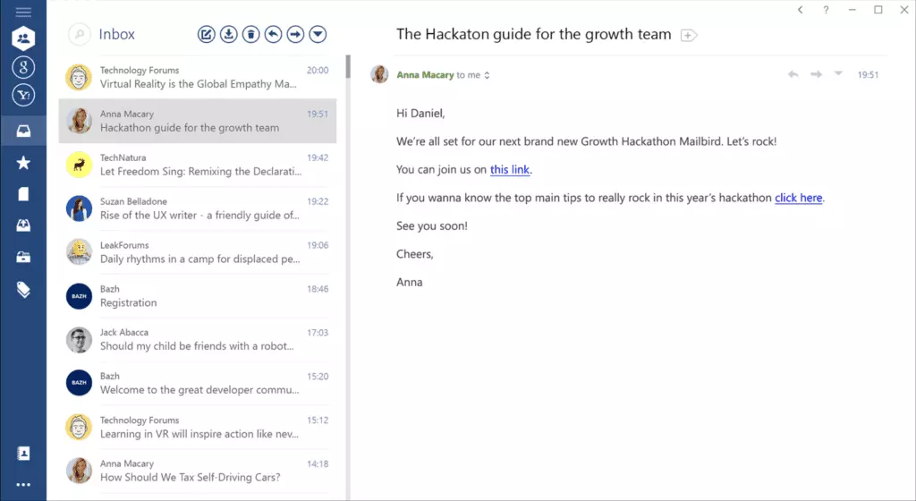916x501 pixels.
Task: Reply using the toolbar back-arrow button
Action: (273, 35)
